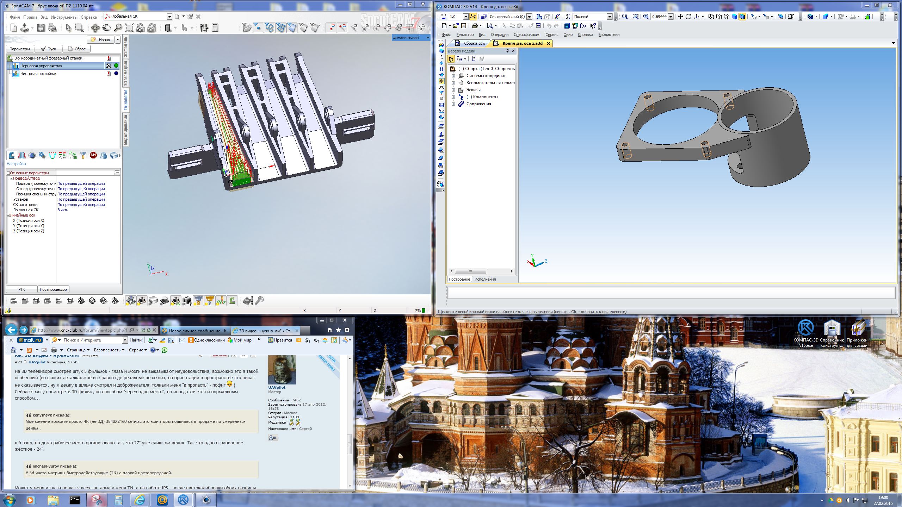This screenshot has width=902, height=507.
Task: Click the pan move icon in KOMPAS toolbar
Action: (680, 17)
